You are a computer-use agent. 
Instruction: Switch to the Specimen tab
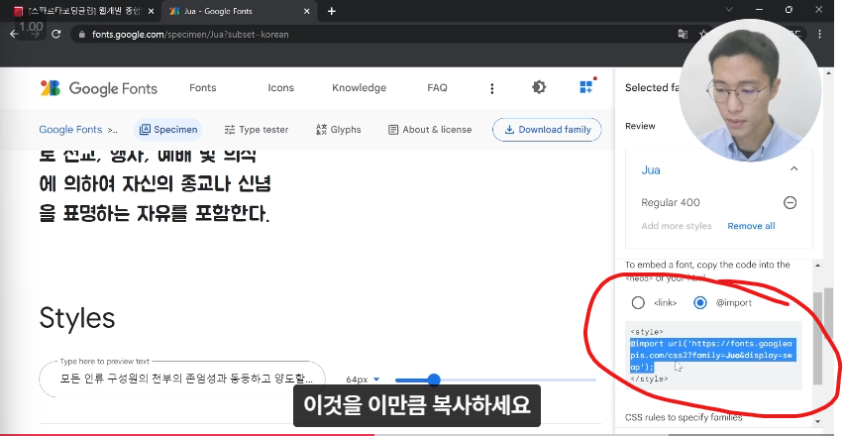tap(168, 130)
